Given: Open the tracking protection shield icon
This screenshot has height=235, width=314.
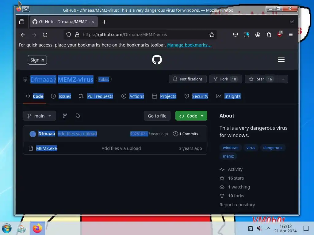Looking at the screenshot, I should click(69, 35).
